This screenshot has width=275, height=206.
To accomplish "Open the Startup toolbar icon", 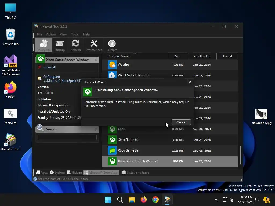I will (x=60, y=45).
